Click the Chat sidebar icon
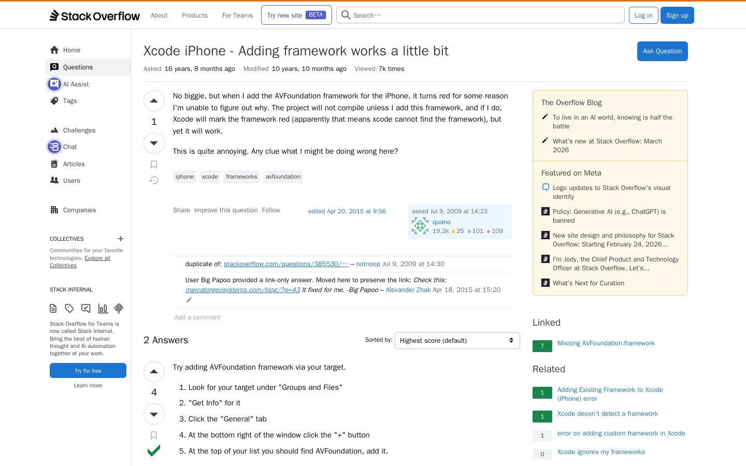 [x=54, y=147]
